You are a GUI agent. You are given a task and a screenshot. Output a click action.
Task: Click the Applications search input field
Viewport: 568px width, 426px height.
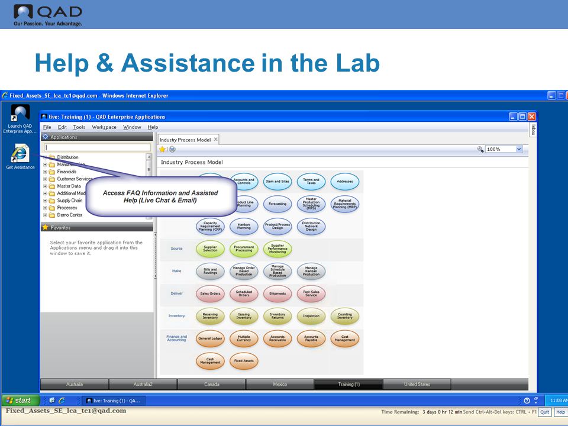pyautogui.click(x=97, y=147)
